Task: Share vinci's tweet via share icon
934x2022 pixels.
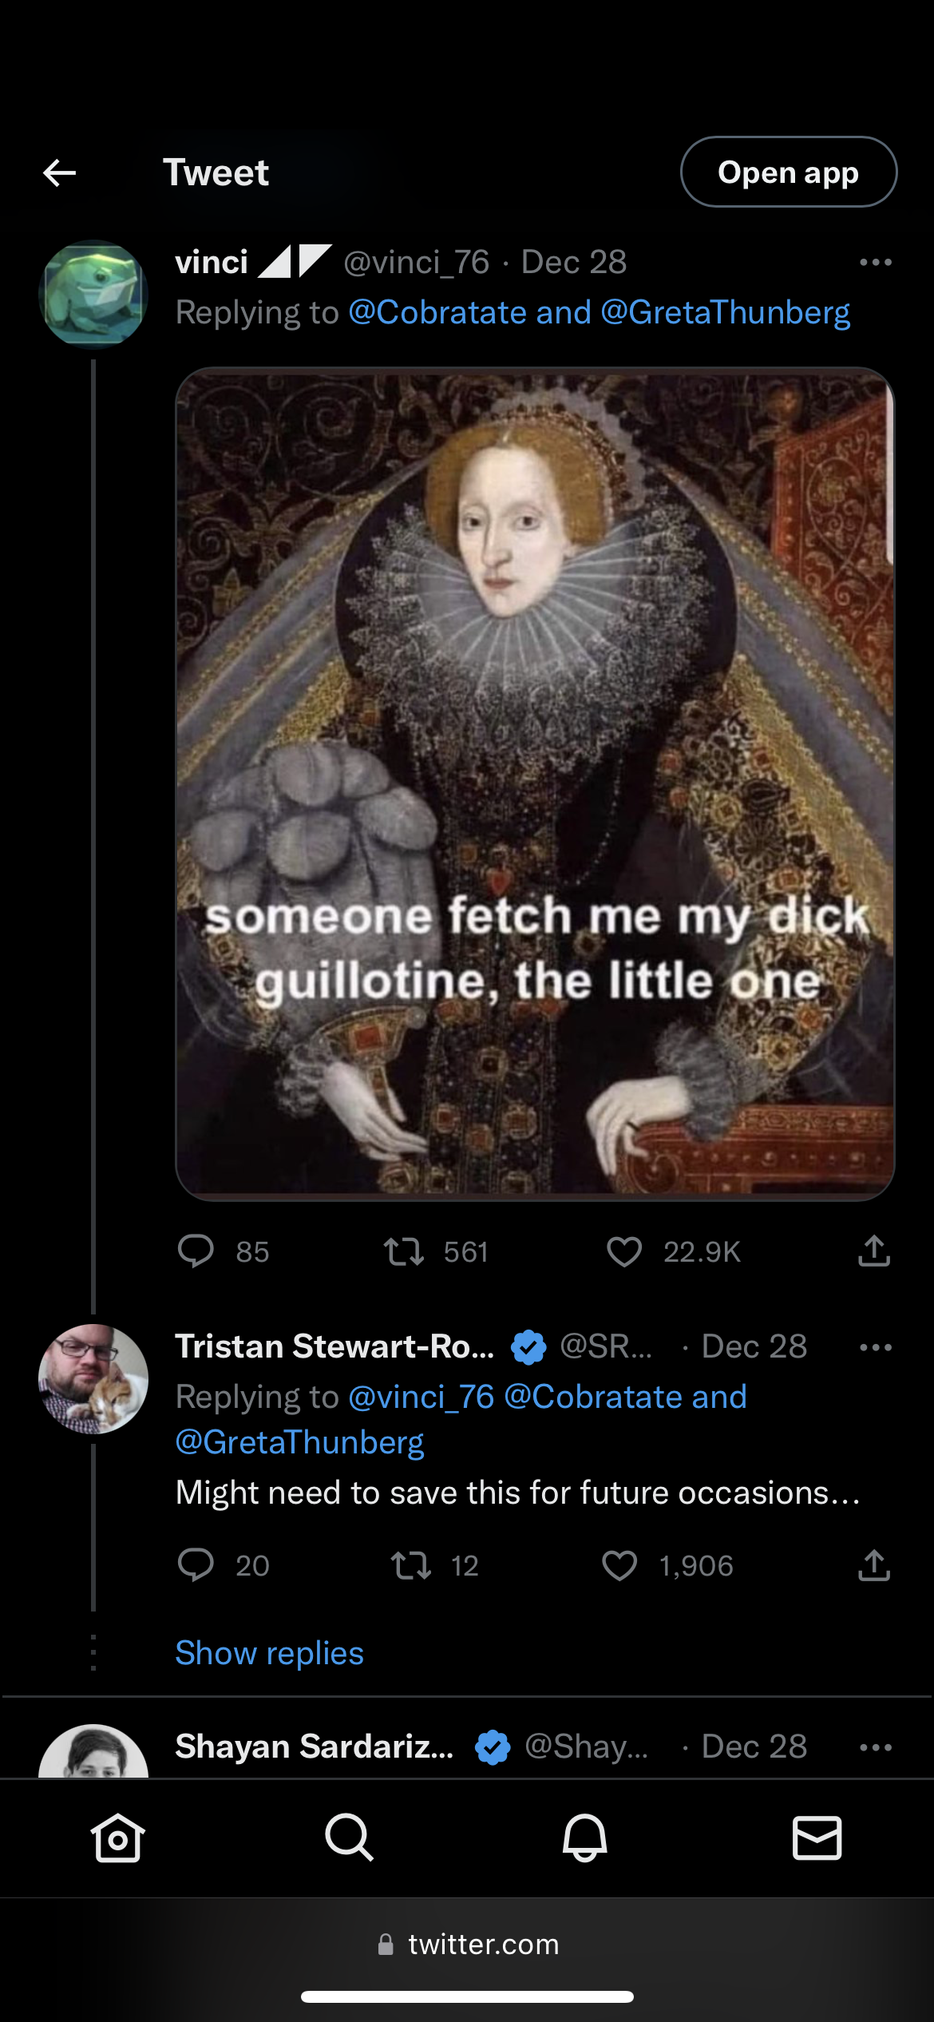Action: pos(874,1251)
